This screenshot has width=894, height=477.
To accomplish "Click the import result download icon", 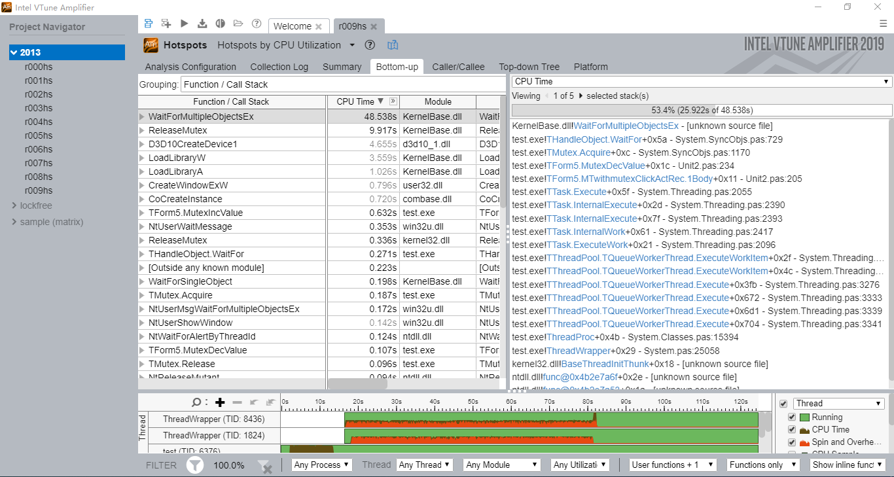I will (202, 24).
